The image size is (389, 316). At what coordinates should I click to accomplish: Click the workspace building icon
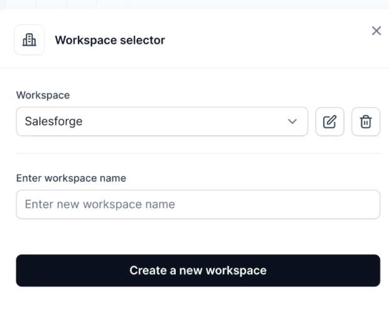29,40
